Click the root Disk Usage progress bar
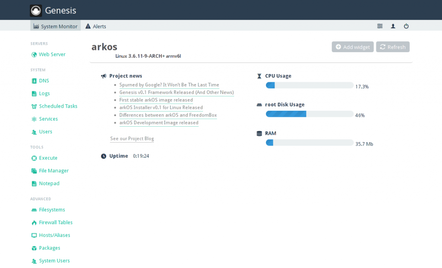 [x=310, y=114]
